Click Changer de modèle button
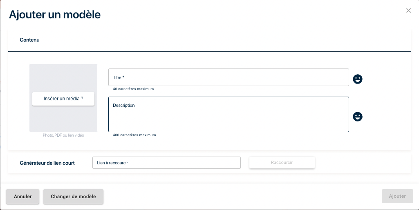Viewport: 419px width, 210px height. pos(73,197)
